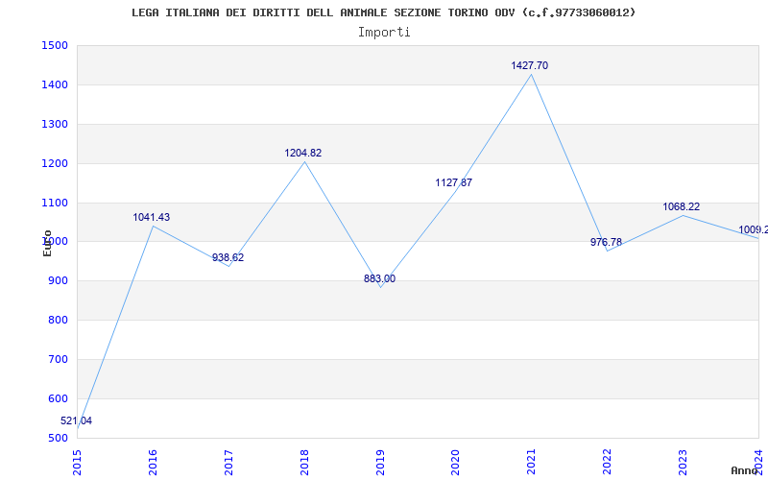This screenshot has width=768, height=480.
Task: Click the 1400 y-axis value
Action: [55, 84]
